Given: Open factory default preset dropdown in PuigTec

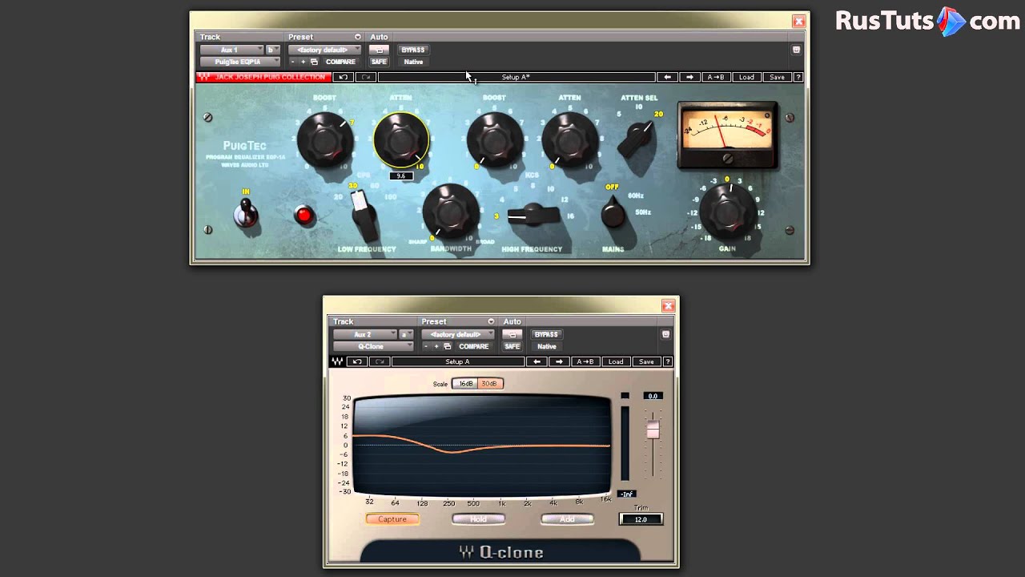Looking at the screenshot, I should coord(324,50).
